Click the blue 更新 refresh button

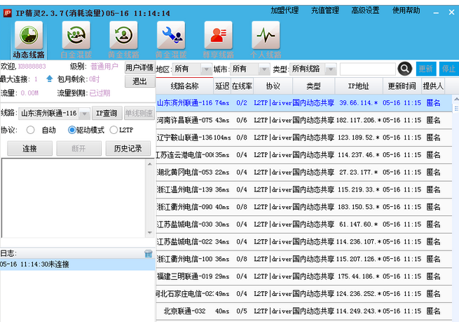click(x=426, y=69)
